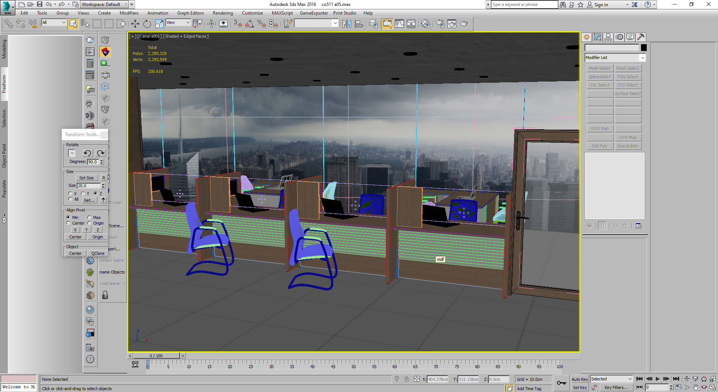
Task: Click the Mirror tool
Action: click(347, 24)
